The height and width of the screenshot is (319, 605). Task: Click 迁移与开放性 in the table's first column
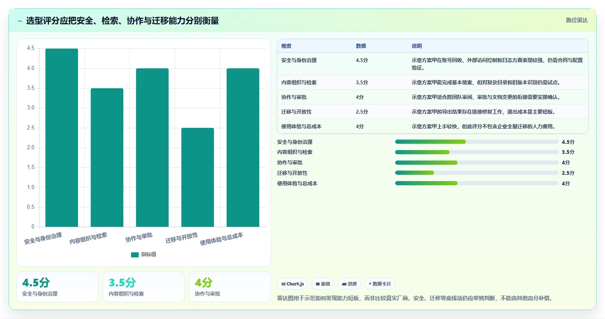click(297, 112)
